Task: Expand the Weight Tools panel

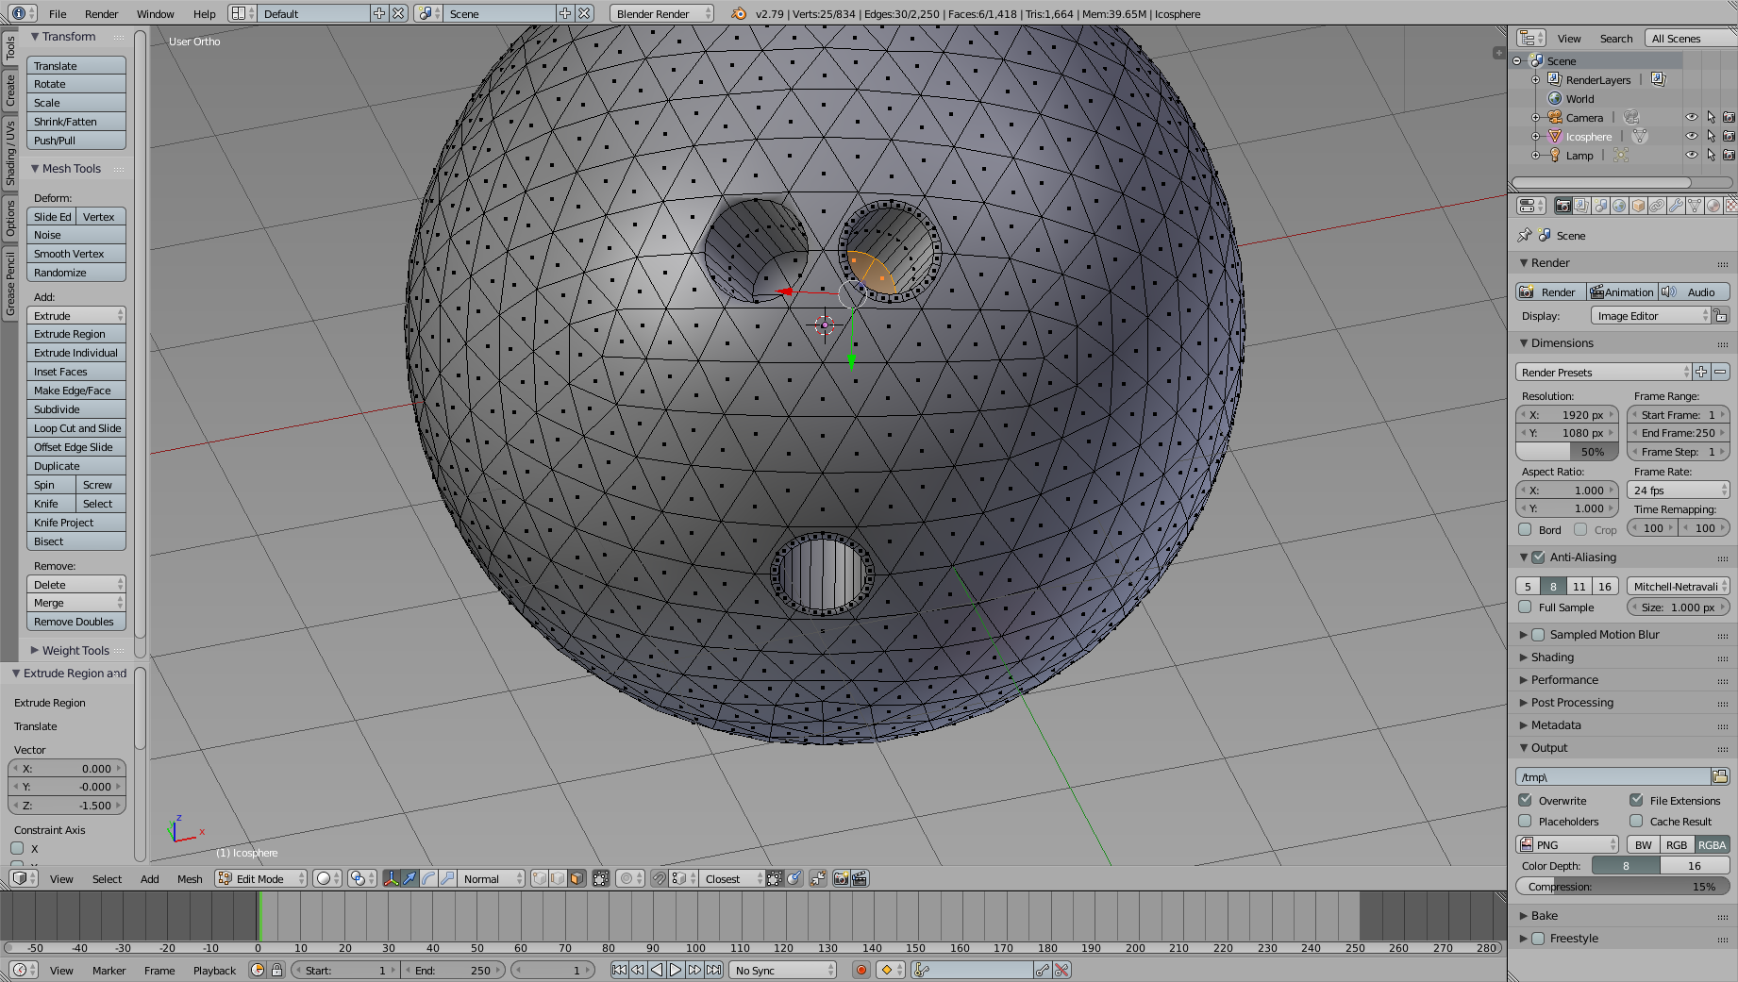Action: click(x=75, y=651)
